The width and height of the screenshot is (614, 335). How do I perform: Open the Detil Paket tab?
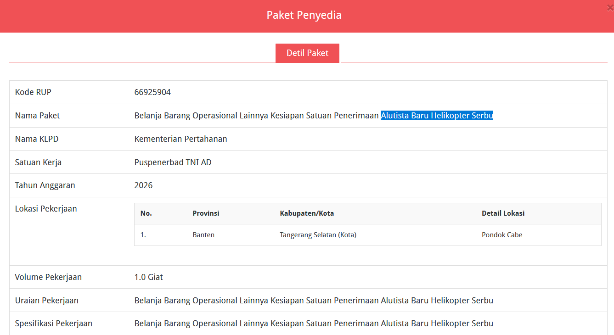[x=307, y=53]
